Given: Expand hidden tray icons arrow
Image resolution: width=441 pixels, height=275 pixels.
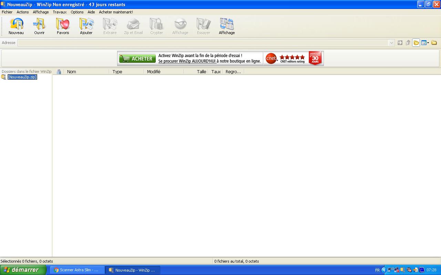Looking at the screenshot, I should tap(384, 270).
